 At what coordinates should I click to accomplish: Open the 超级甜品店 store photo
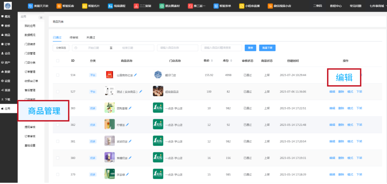158,91
